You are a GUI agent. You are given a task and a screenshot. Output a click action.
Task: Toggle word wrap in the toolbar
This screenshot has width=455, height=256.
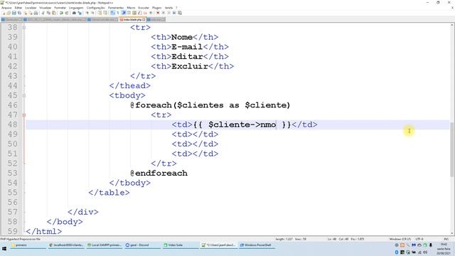(112, 13)
